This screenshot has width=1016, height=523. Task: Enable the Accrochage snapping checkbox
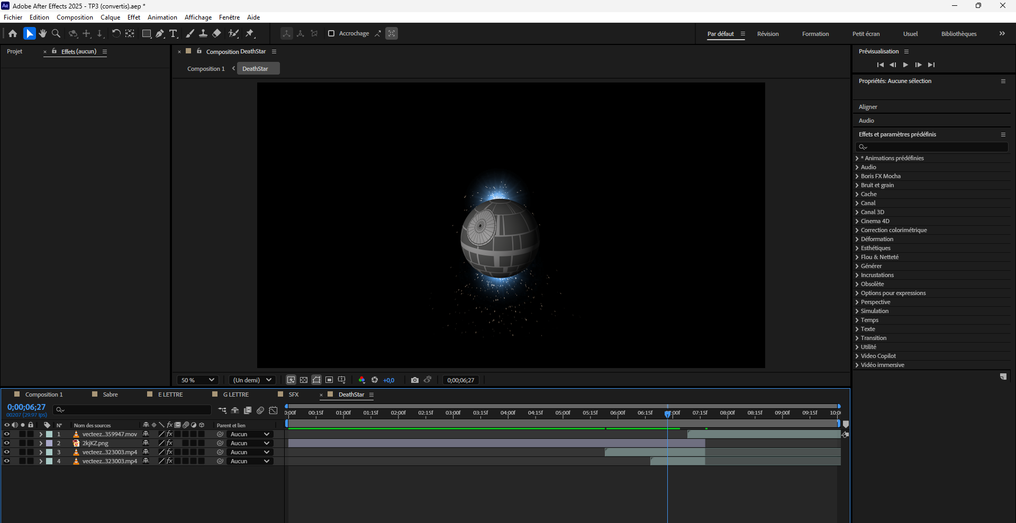click(331, 33)
